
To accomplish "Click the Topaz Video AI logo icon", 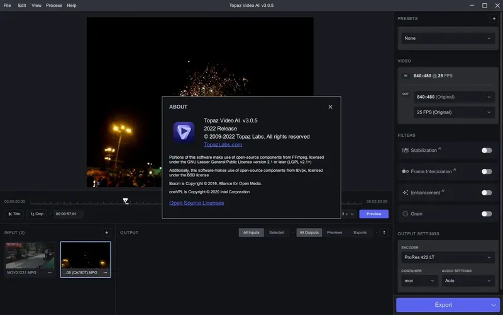I will 184,132.
